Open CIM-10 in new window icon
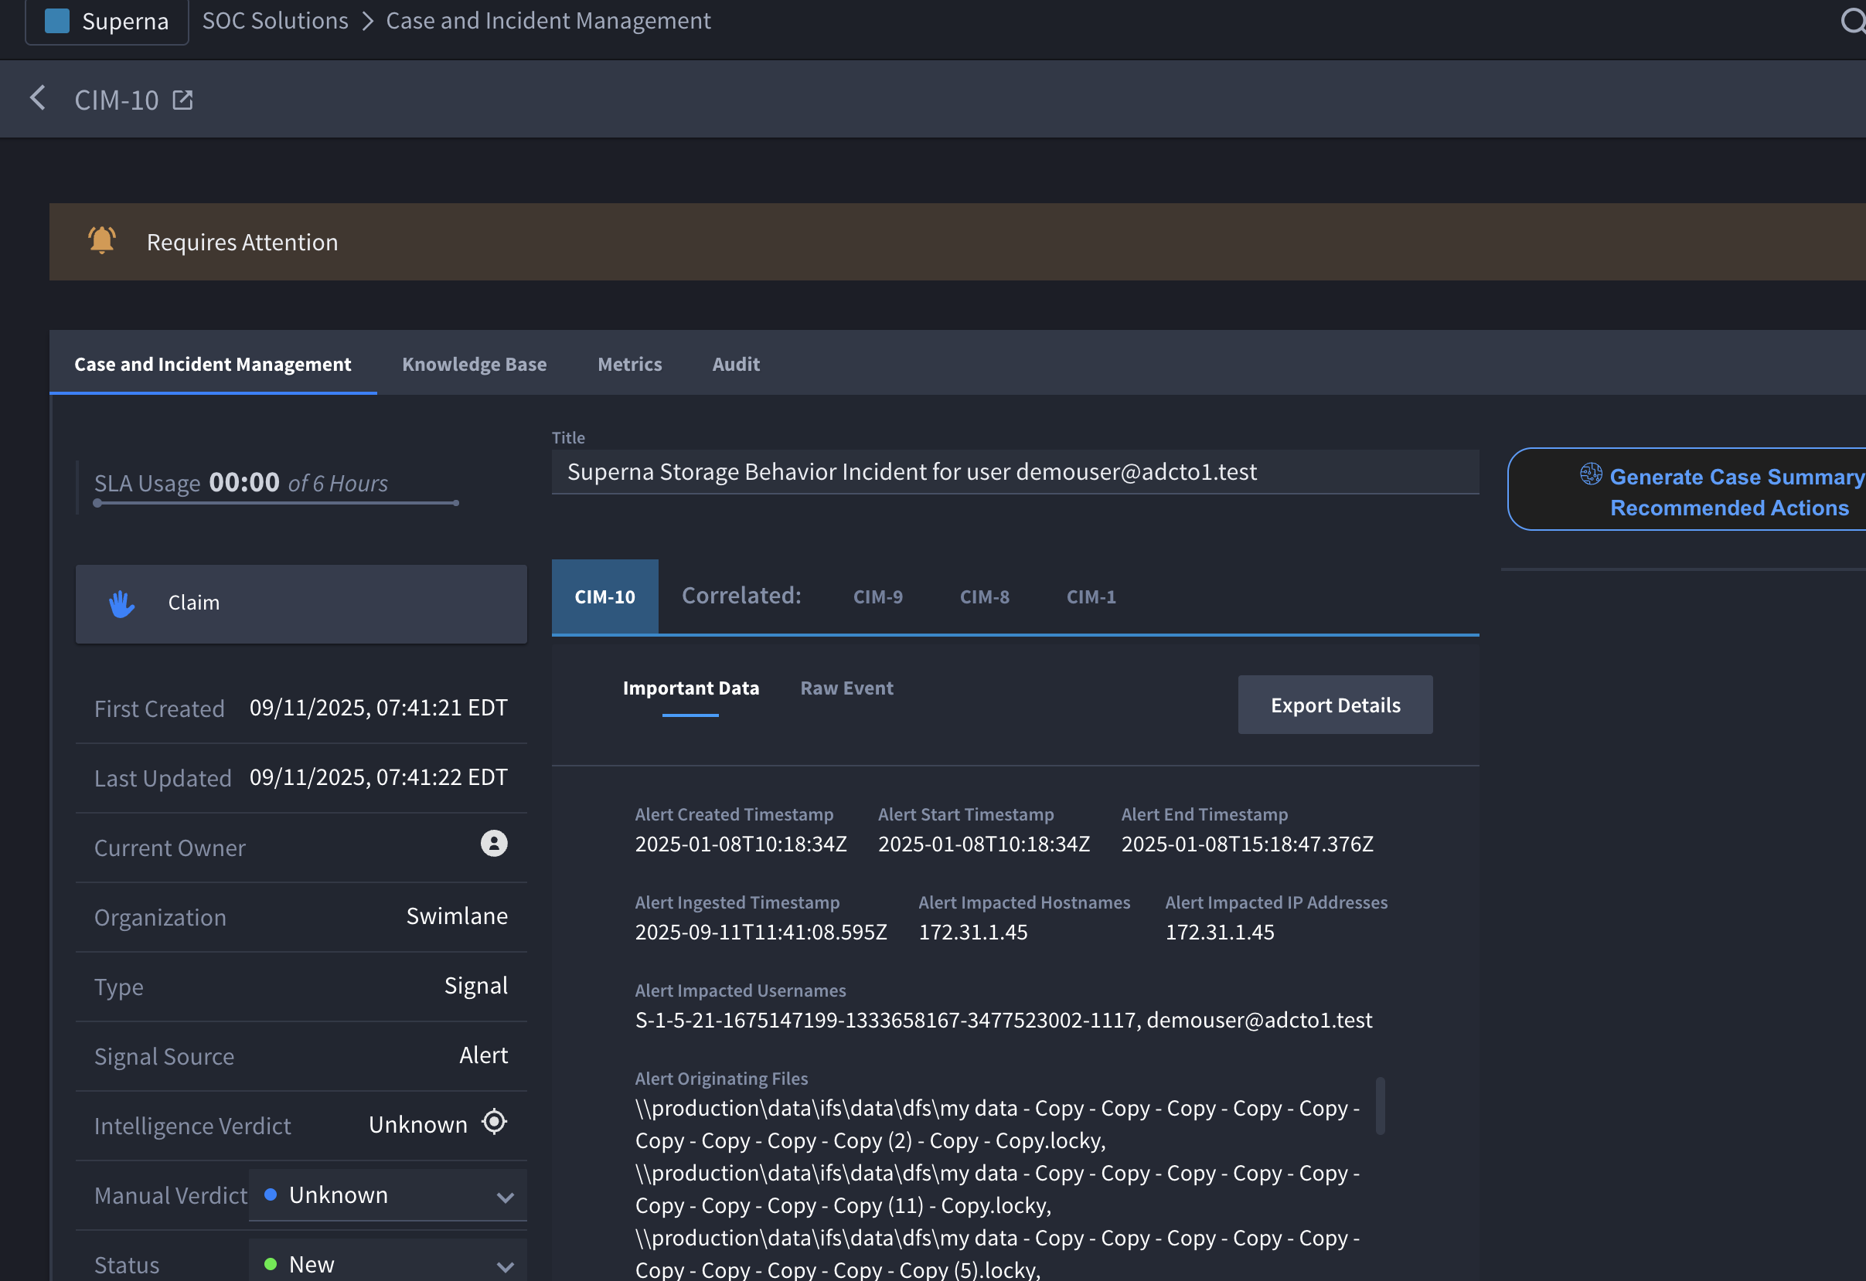Screen dimensions: 1866x1281 (182, 100)
